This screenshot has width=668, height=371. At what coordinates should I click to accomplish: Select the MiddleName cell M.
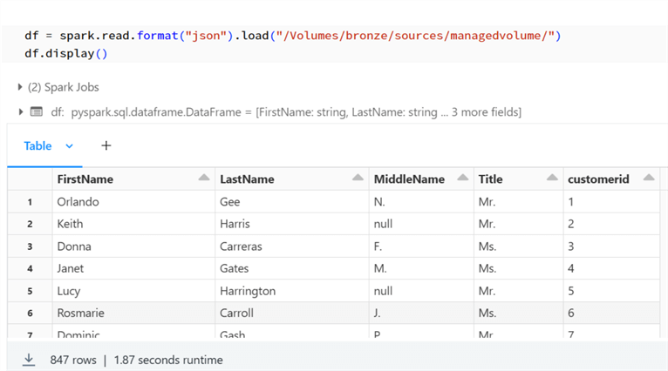pyautogui.click(x=421, y=268)
